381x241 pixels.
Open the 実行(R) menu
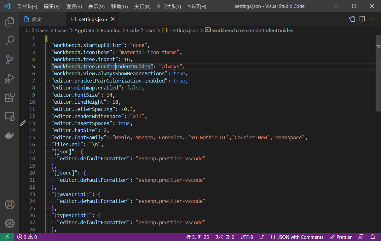(142, 6)
